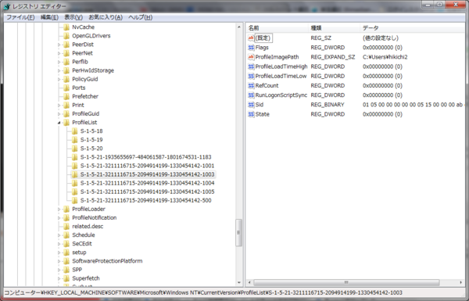
Task: Open the ヘルプ(H) menu
Action: 140,17
